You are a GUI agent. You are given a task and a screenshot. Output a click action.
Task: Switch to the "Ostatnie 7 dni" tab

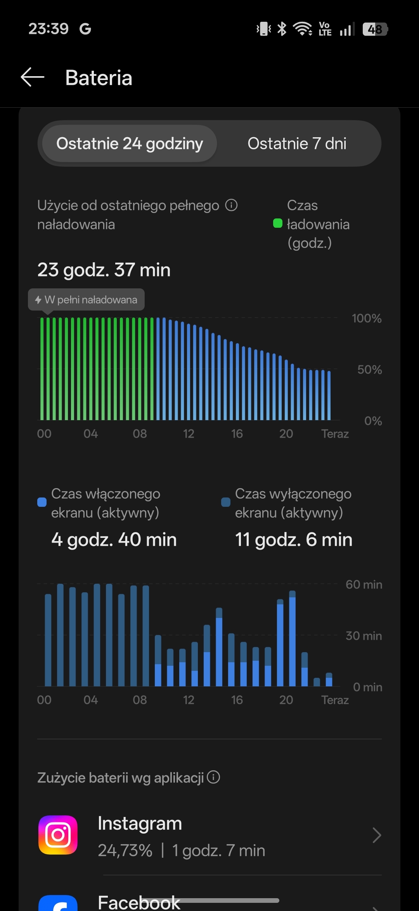[x=297, y=143]
